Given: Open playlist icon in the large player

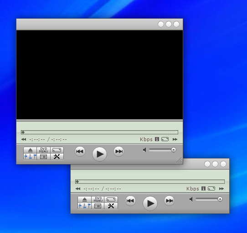Looking at the screenshot, I should 44,157.
